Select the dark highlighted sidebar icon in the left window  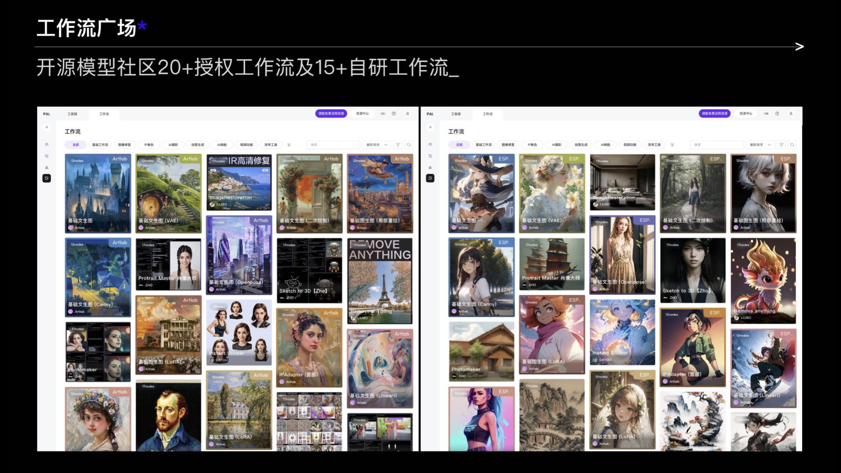pos(46,178)
